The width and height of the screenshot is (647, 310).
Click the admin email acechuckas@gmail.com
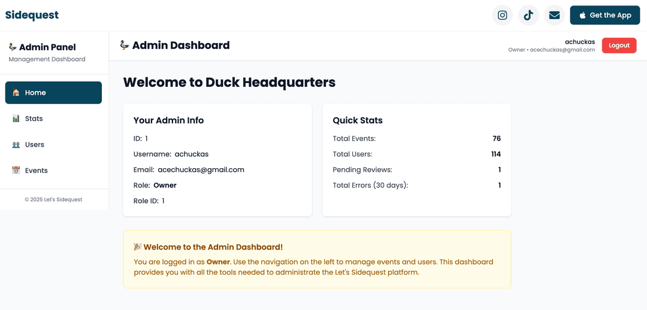(x=201, y=170)
